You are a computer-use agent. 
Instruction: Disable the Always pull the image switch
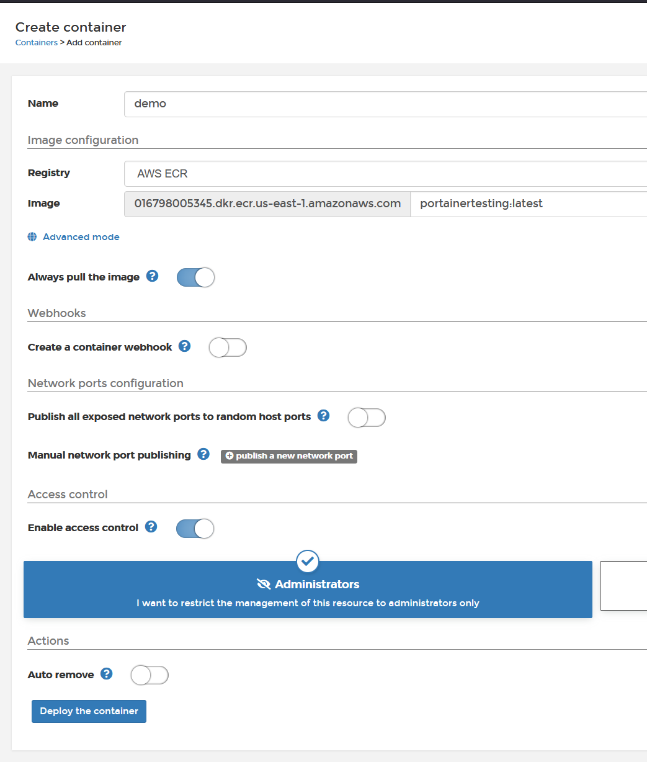pos(195,277)
